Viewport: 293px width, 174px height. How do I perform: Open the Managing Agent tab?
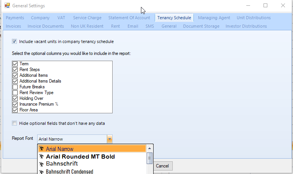[214, 18]
